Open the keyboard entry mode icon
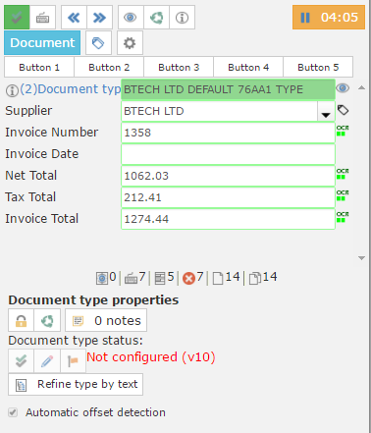The width and height of the screenshot is (371, 433). tap(42, 18)
